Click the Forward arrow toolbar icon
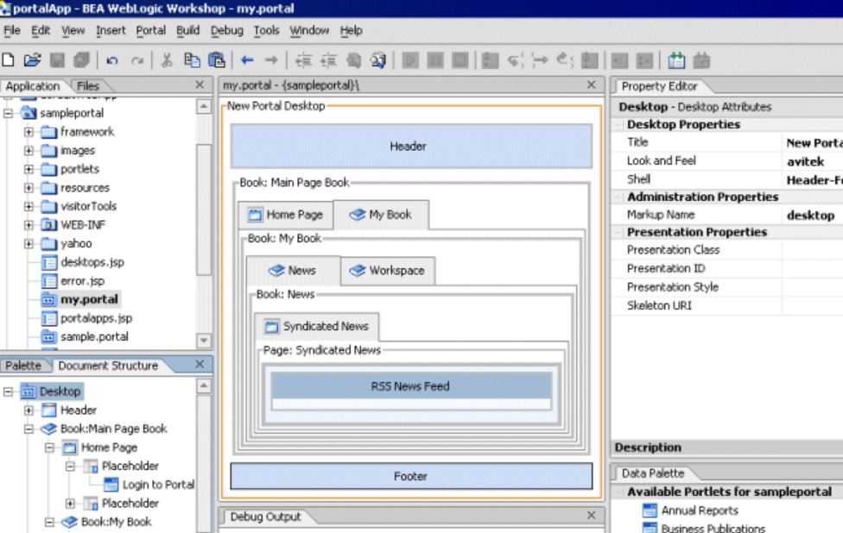Viewport: 843px width, 533px height. tap(271, 60)
